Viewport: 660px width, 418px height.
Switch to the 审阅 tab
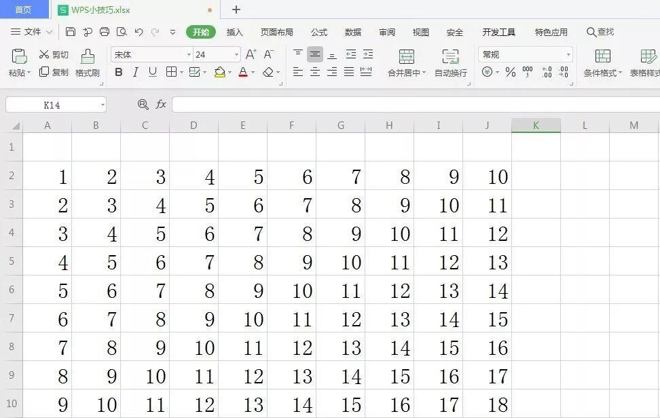pyautogui.click(x=387, y=32)
